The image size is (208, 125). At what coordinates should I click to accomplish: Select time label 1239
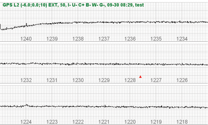[52, 39]
